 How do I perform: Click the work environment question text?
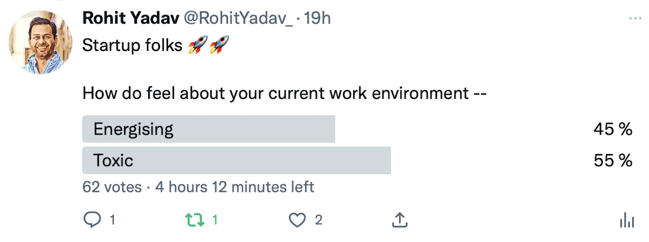click(283, 94)
